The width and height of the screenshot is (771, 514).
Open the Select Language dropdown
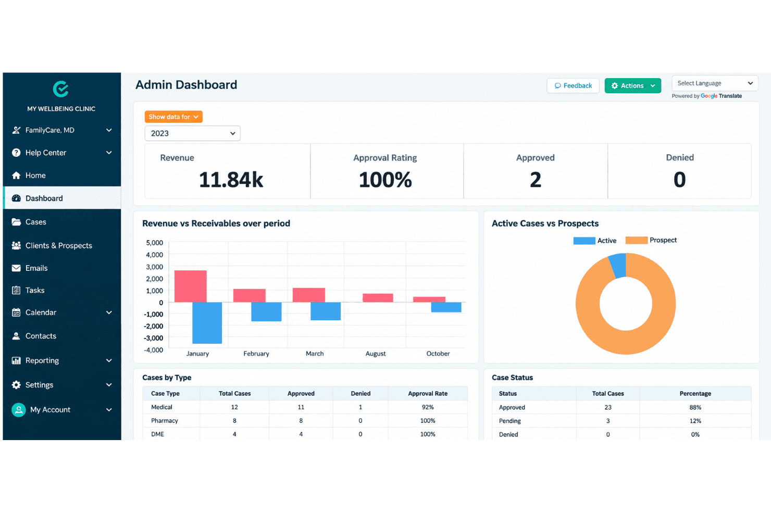click(x=715, y=83)
